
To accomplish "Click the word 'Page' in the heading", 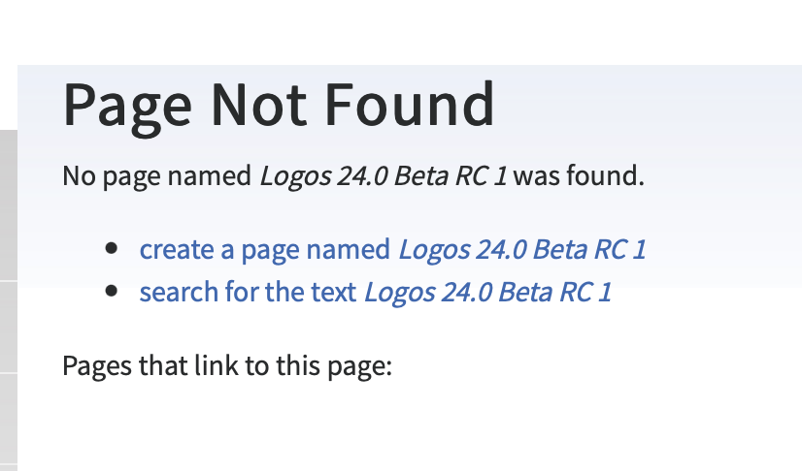I will [x=127, y=106].
